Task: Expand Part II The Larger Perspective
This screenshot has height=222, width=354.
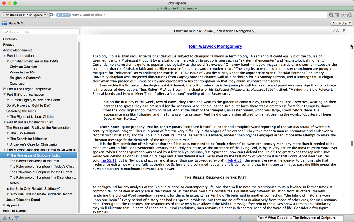Action: coord(4,89)
